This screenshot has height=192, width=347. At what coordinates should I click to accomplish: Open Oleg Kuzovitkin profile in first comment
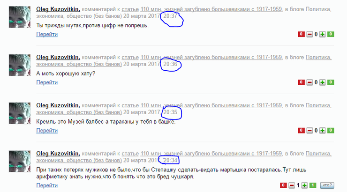pos(58,9)
